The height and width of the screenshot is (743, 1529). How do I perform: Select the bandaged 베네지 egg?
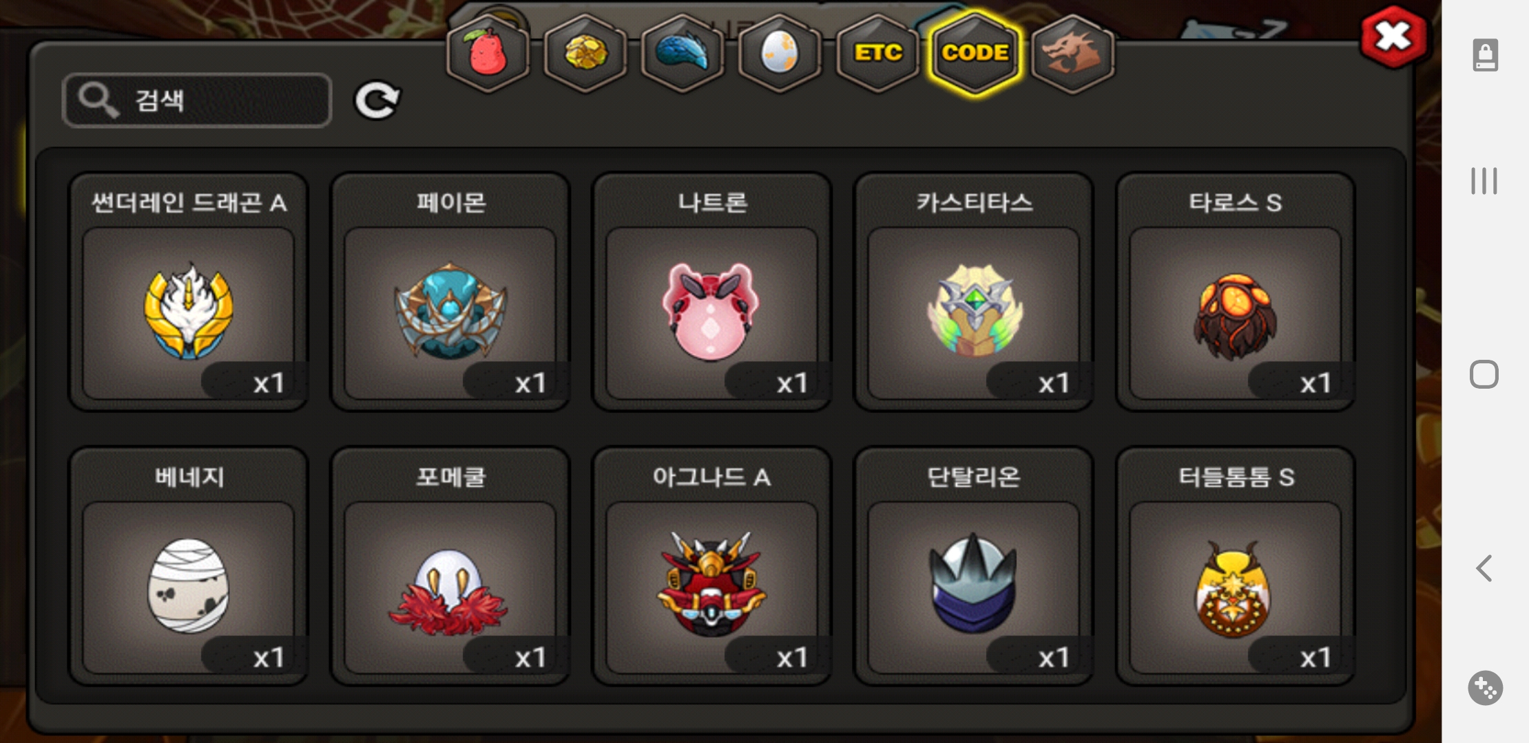[188, 566]
